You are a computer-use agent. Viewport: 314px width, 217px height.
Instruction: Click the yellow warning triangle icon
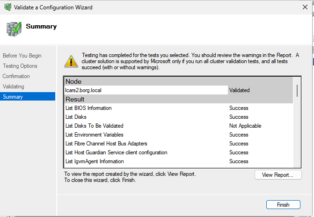[71, 61]
